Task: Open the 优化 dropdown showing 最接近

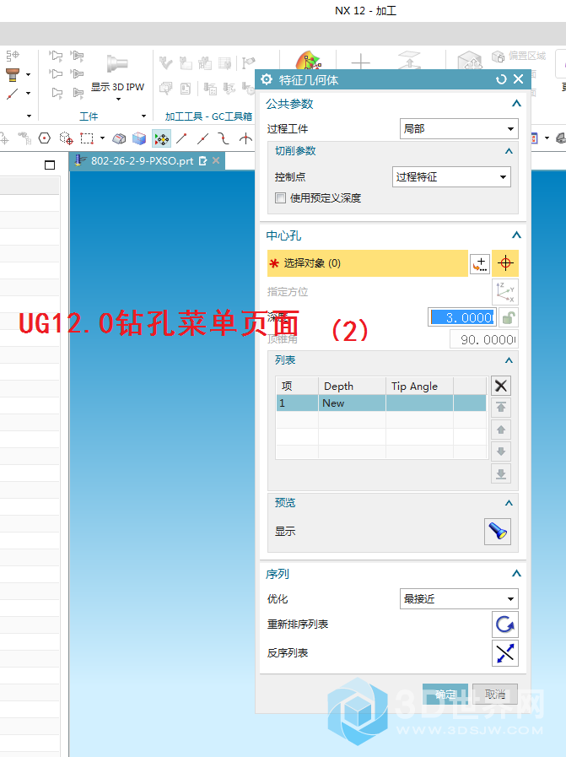Action: click(x=459, y=599)
